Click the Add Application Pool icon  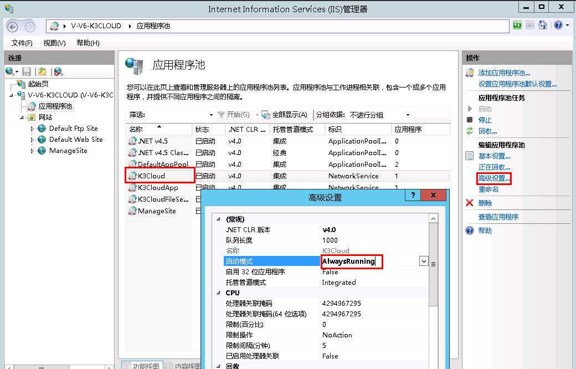470,73
